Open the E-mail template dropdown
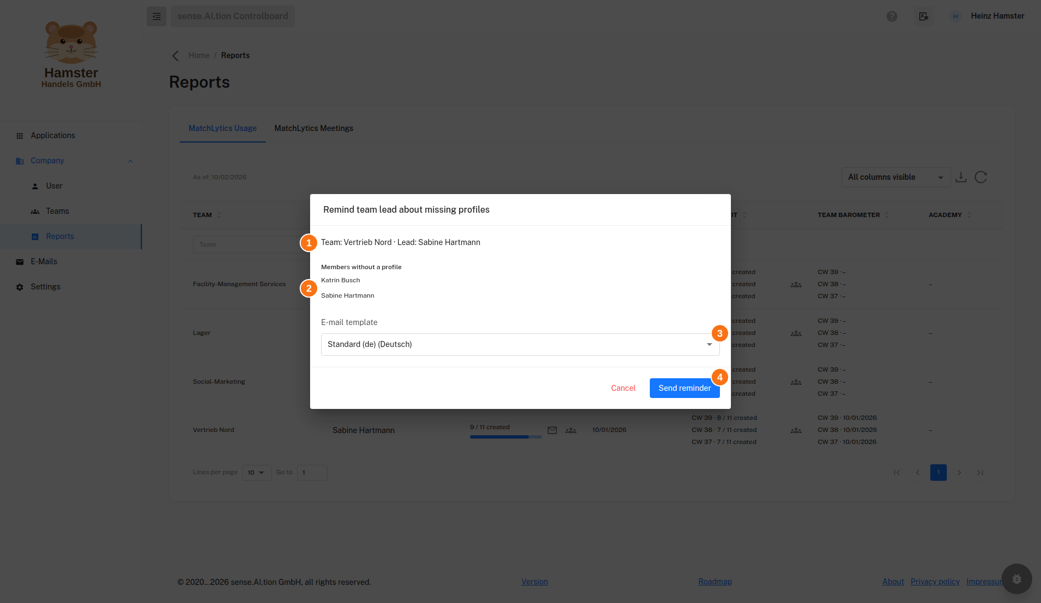 (520, 344)
